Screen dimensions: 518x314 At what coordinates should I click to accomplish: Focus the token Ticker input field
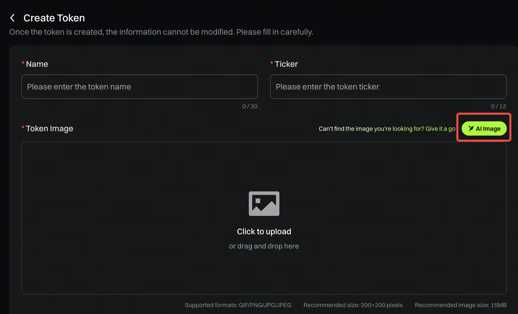coord(388,87)
